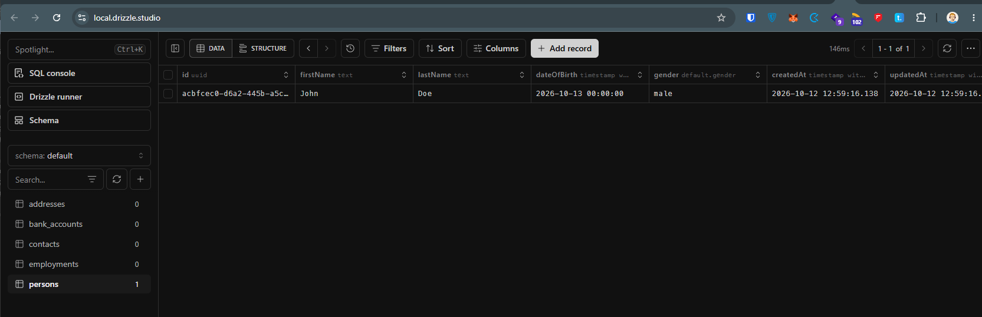The image size is (982, 317).
Task: Open Bitwarden extension icon
Action: (751, 18)
